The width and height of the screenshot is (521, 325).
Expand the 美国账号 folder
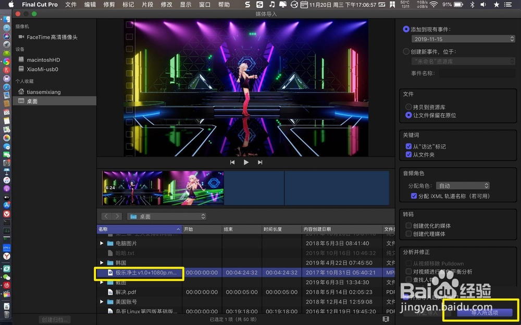pos(102,302)
